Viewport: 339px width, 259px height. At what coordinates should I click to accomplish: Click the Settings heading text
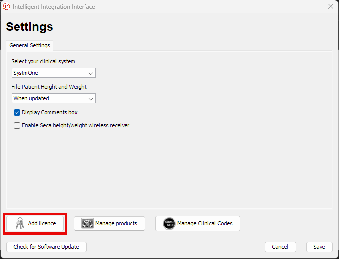pos(30,27)
